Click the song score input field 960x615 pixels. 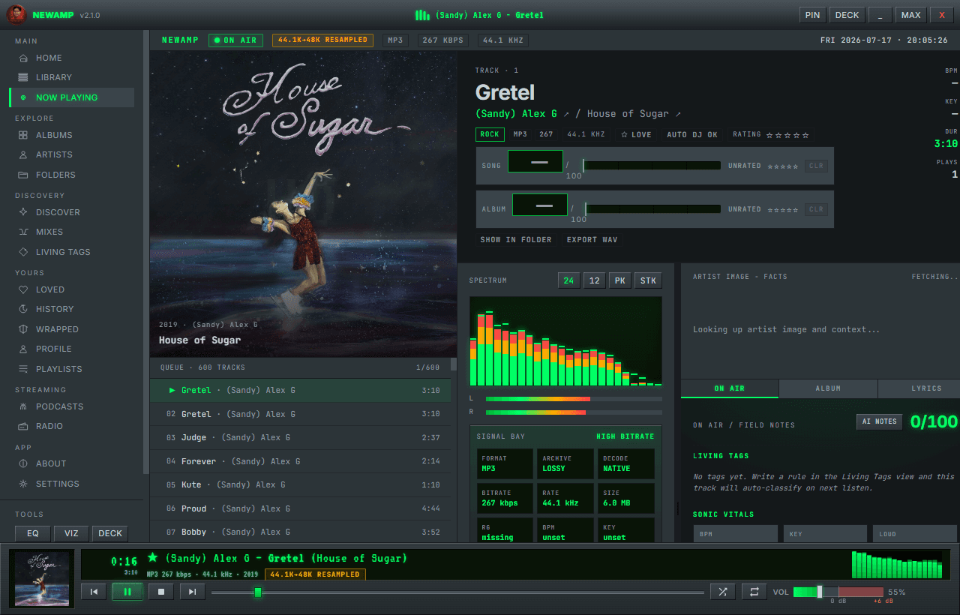tap(535, 161)
